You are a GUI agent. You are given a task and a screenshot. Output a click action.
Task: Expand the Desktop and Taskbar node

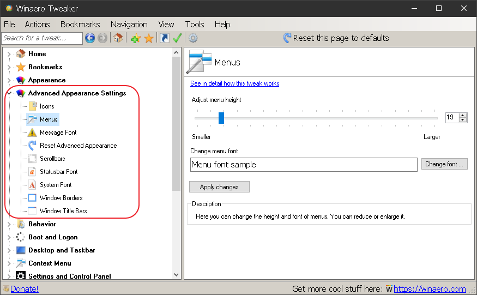click(9, 250)
